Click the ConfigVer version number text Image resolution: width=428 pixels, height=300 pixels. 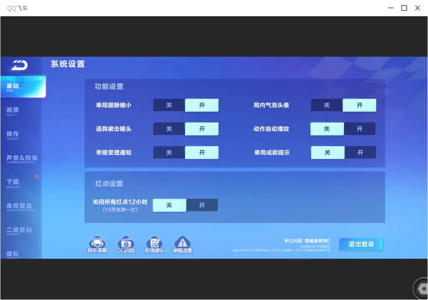click(315, 247)
